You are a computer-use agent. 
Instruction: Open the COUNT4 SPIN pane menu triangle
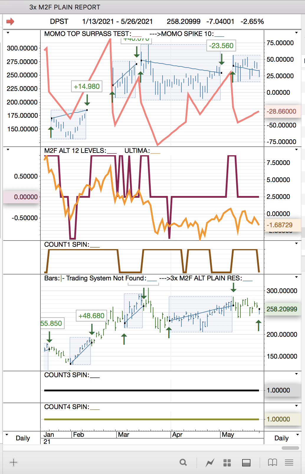(296, 406)
